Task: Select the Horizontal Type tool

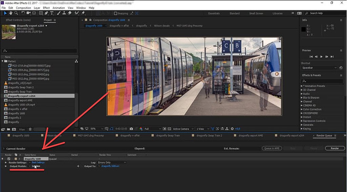Action: click(52, 13)
